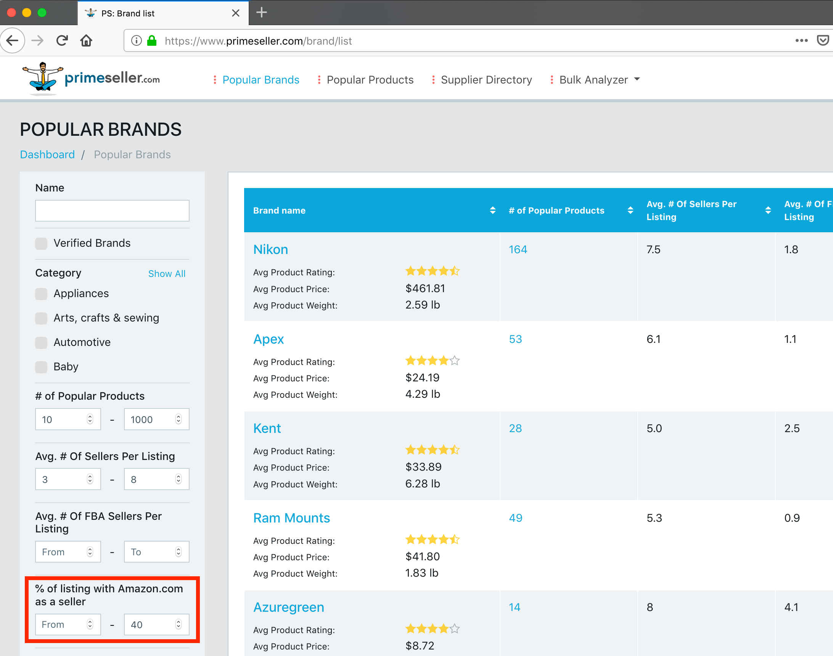
Task: Click stepper on Amazon.com seller From field
Action: click(90, 624)
